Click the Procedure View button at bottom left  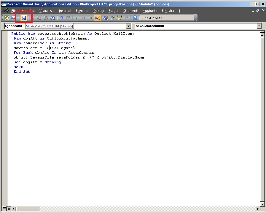tap(4, 209)
